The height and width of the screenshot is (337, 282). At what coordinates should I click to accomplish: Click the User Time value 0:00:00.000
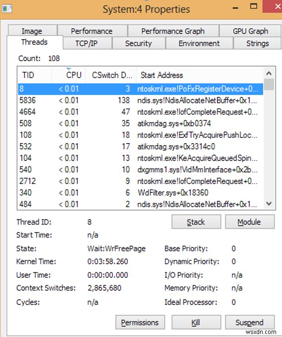(x=108, y=275)
